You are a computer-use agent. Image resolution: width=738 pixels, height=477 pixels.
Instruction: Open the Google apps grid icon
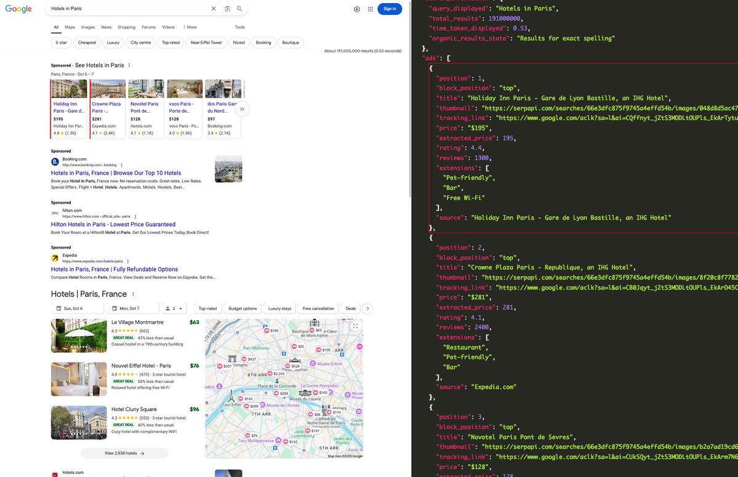click(x=370, y=9)
